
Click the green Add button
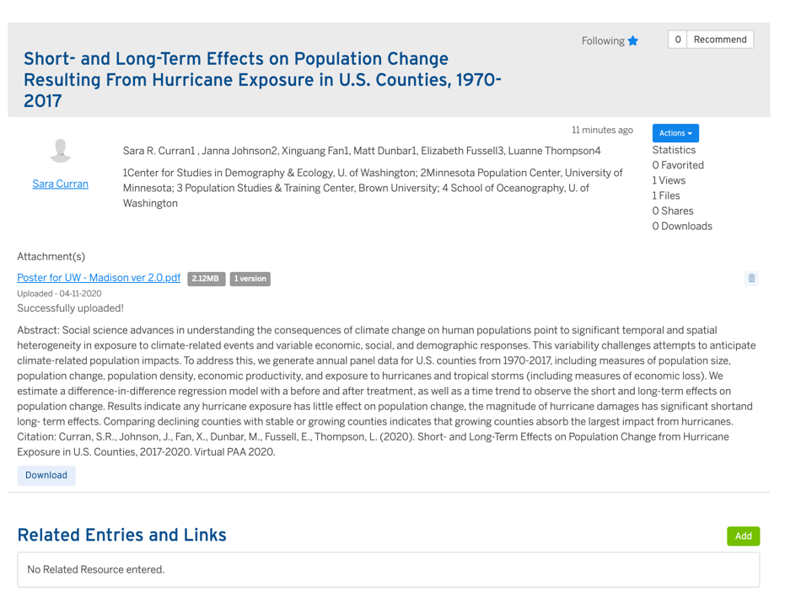(743, 536)
